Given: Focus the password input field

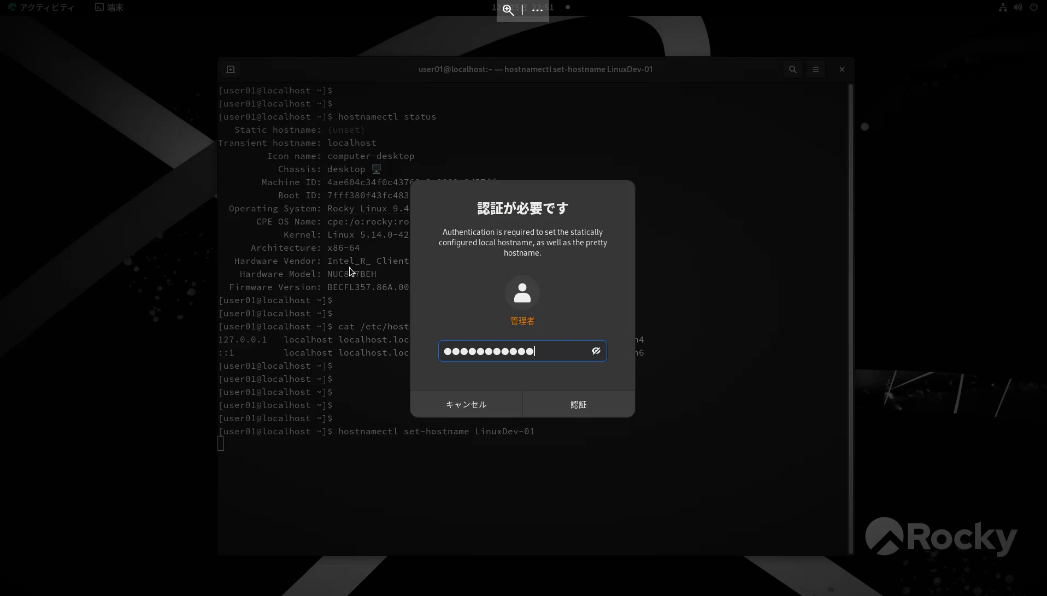Looking at the screenshot, I should pos(522,351).
